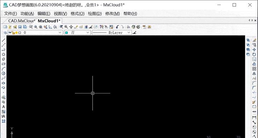
Task: Select the Ellipse drawing tool
Action: [4, 83]
